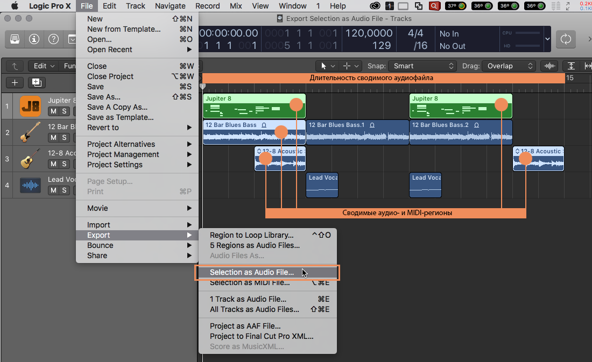592x362 pixels.
Task: Open the Apple menu
Action: point(15,6)
